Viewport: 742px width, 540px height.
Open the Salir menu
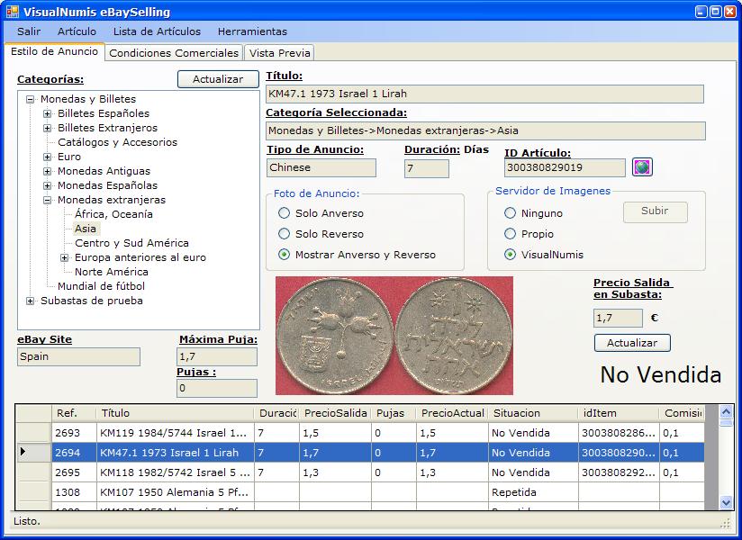point(29,31)
